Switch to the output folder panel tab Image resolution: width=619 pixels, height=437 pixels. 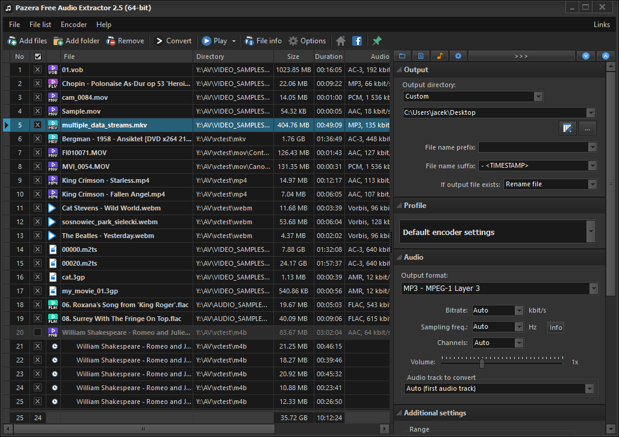click(x=402, y=56)
